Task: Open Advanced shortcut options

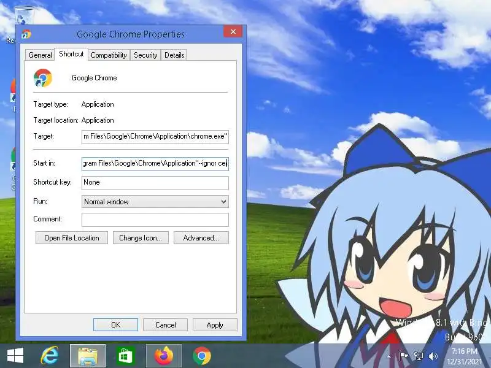Action: (x=201, y=238)
